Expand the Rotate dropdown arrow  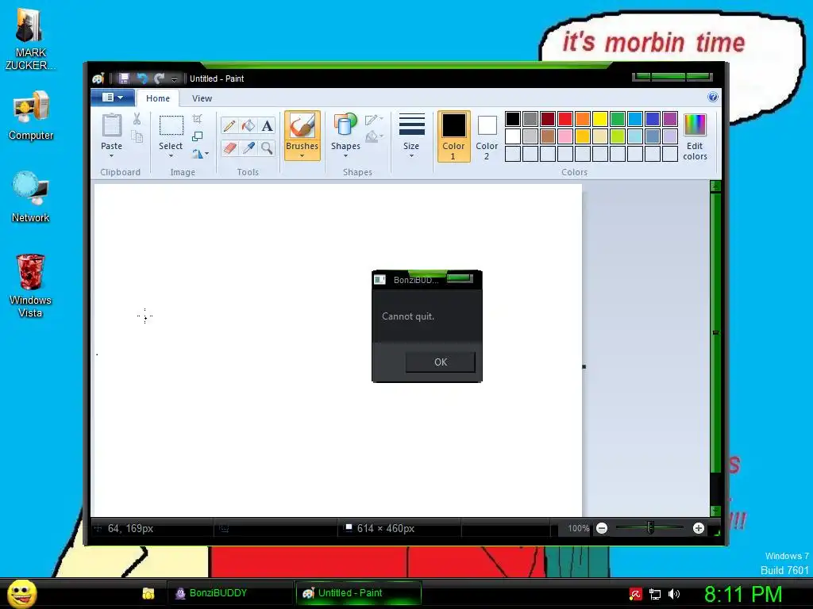click(x=207, y=153)
